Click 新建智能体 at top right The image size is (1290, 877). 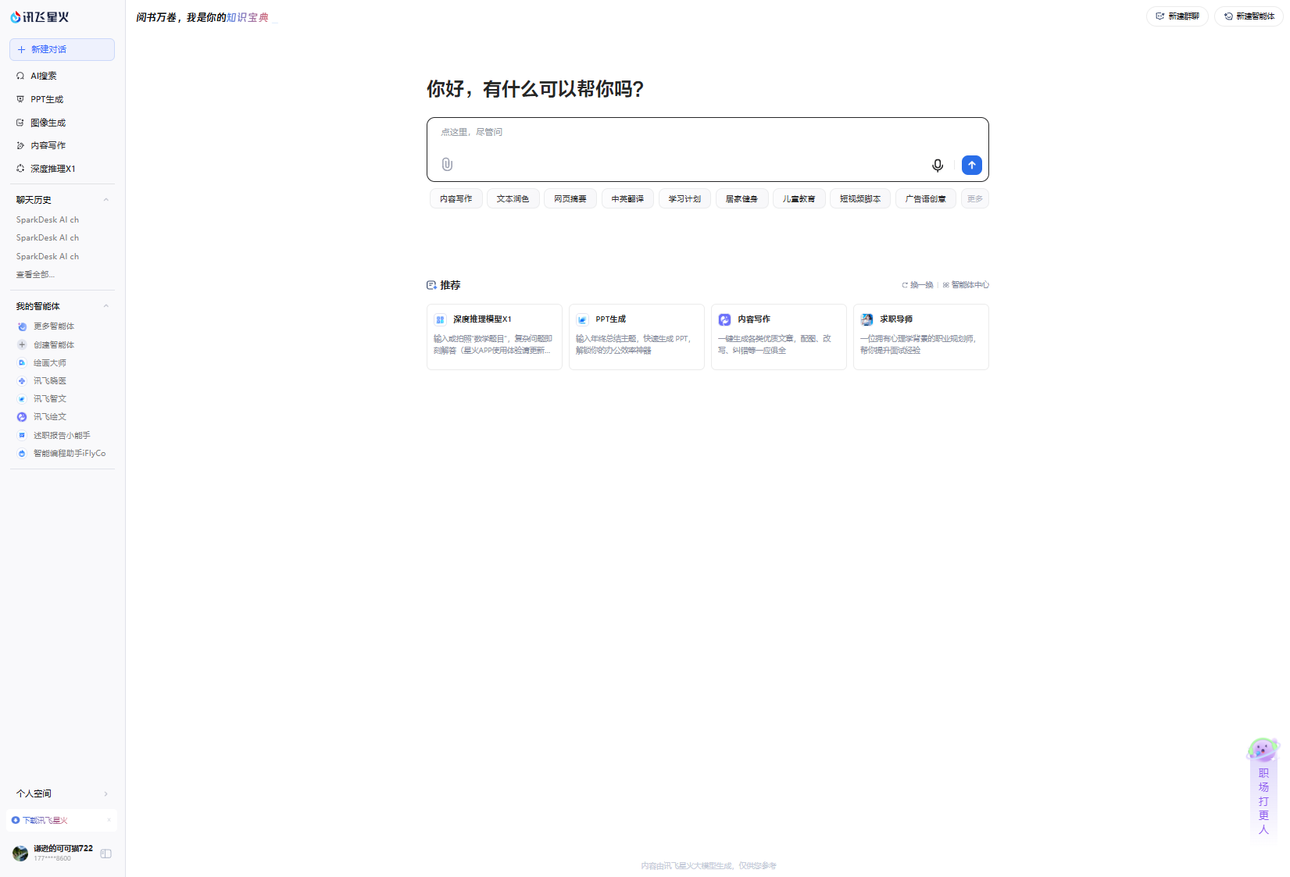click(1249, 16)
